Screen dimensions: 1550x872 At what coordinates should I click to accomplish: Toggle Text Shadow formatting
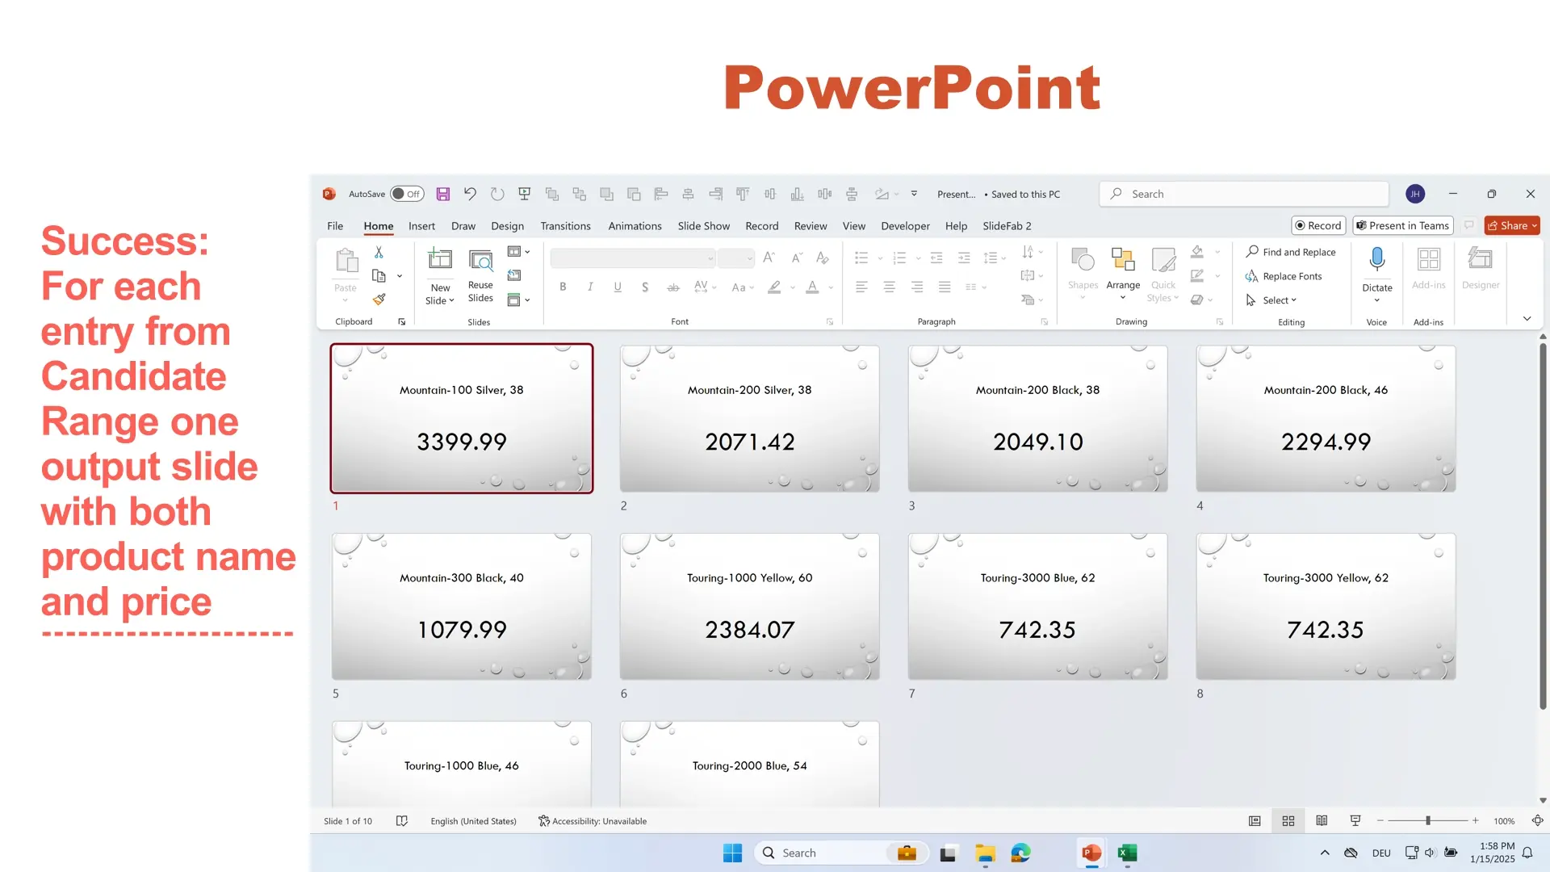[x=645, y=287]
